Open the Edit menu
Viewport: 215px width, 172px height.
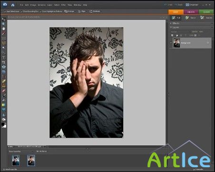tap(27, 5)
